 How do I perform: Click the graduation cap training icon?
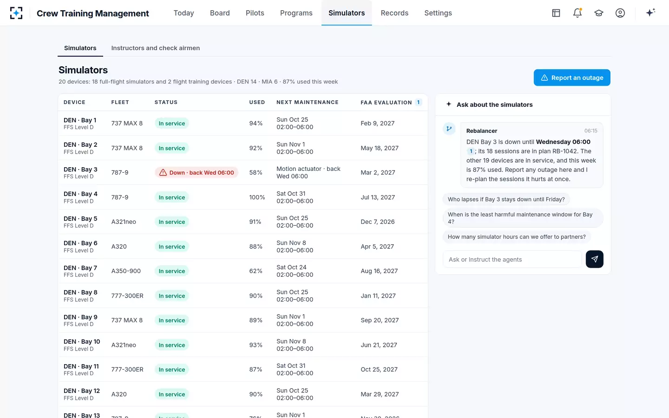click(599, 13)
